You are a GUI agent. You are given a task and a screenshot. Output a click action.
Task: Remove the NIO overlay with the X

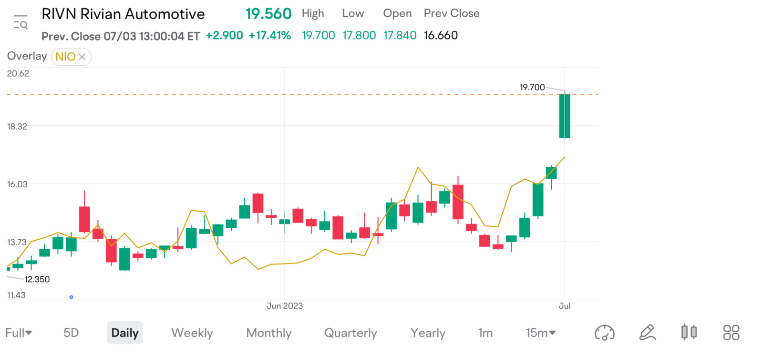[x=82, y=57]
